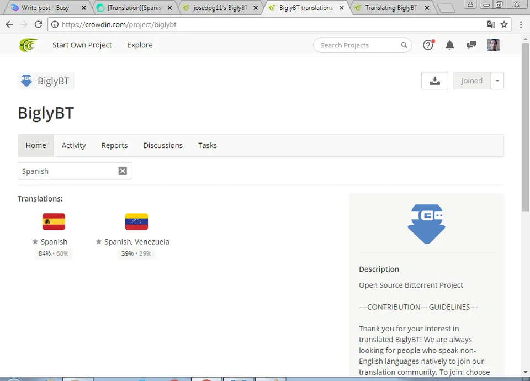Click the 84% • 60% progress label
The height and width of the screenshot is (381, 530).
(x=54, y=253)
